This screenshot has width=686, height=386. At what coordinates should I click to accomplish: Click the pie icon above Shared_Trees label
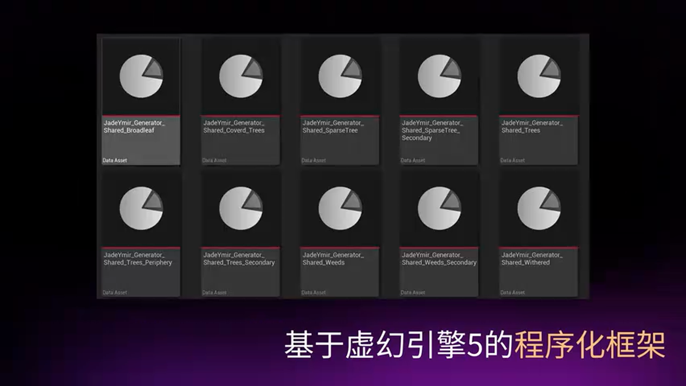539,76
